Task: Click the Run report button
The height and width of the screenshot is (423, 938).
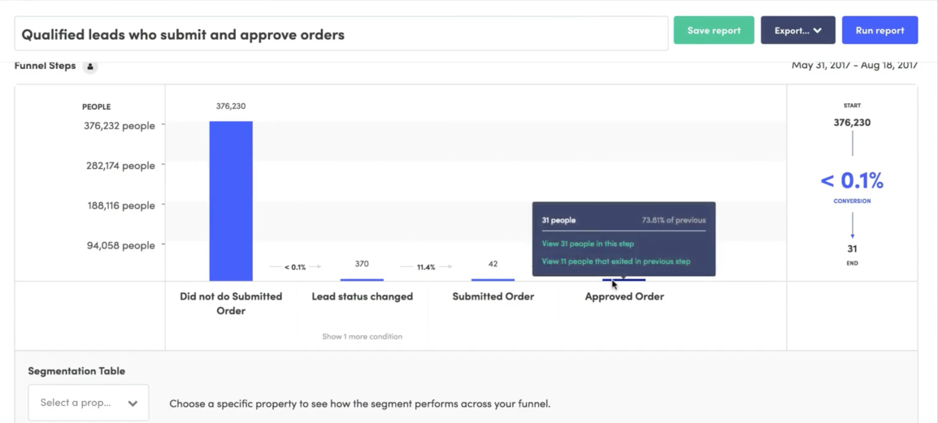Action: (x=879, y=31)
